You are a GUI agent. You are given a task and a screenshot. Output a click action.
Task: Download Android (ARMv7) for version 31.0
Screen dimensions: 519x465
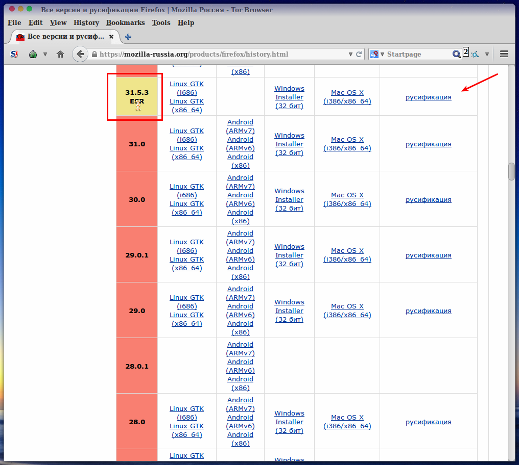pos(240,126)
